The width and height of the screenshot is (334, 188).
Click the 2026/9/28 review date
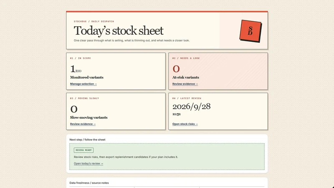coord(192,107)
